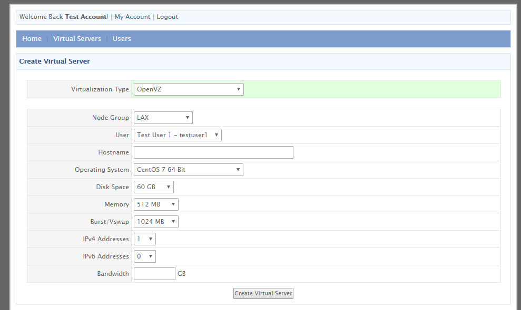Click the My Account link
This screenshot has width=521, height=310.
point(132,17)
